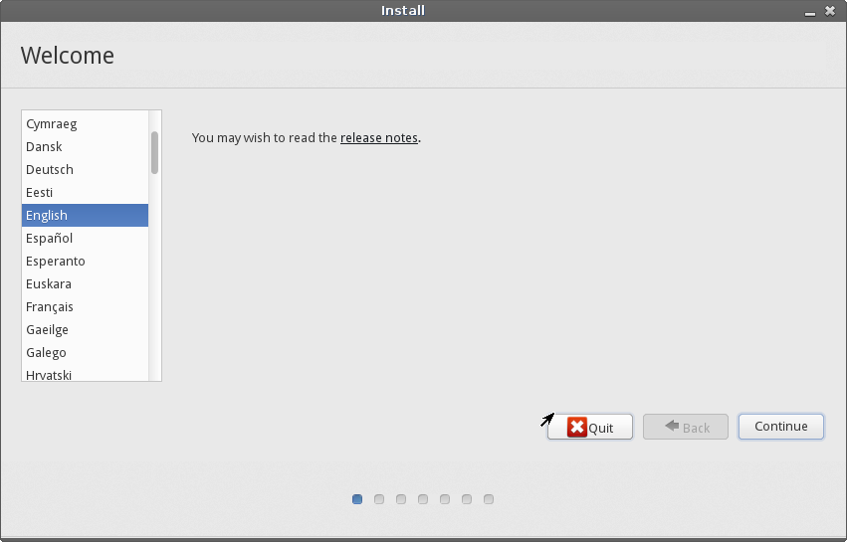Click the disabled Back button

point(686,427)
